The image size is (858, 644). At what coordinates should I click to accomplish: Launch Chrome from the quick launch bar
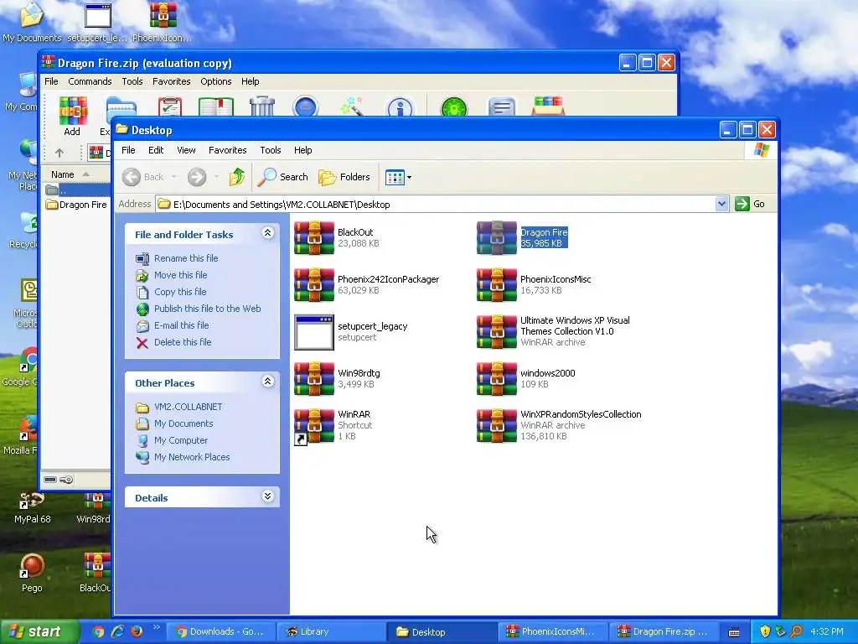click(x=98, y=631)
